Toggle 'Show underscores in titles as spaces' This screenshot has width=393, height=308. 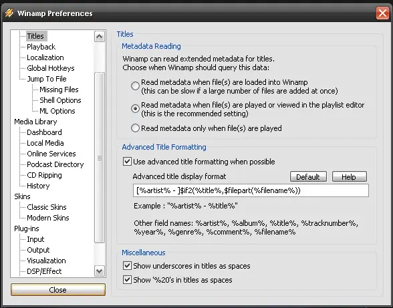(x=127, y=266)
